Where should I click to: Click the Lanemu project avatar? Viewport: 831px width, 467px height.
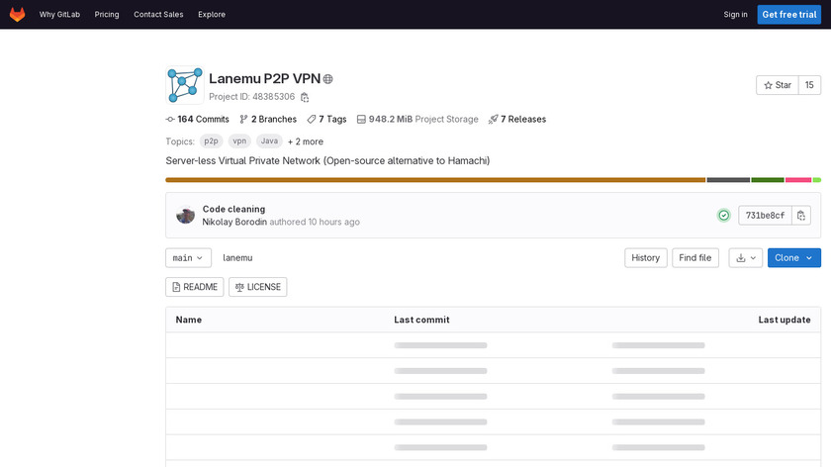coord(184,85)
